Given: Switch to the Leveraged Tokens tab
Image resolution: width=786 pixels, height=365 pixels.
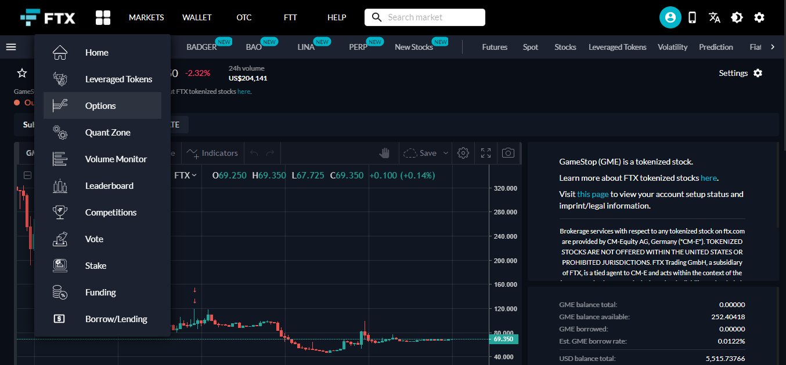Looking at the screenshot, I should point(617,47).
